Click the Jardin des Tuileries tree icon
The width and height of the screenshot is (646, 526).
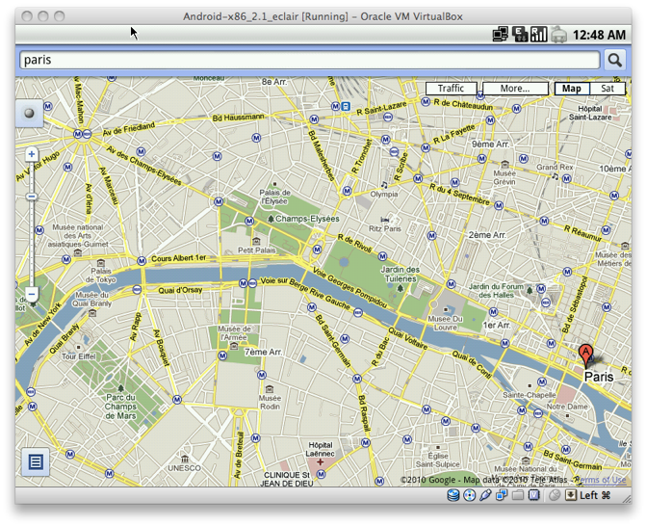tap(401, 288)
